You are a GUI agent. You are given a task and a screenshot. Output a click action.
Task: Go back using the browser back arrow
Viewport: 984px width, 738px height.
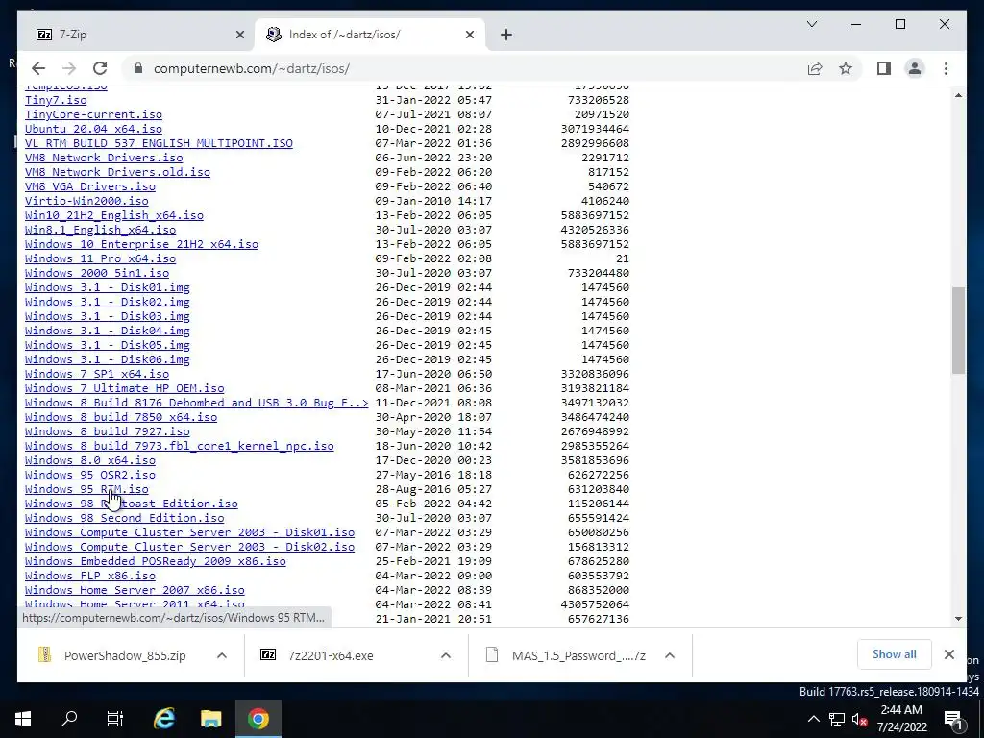(38, 68)
